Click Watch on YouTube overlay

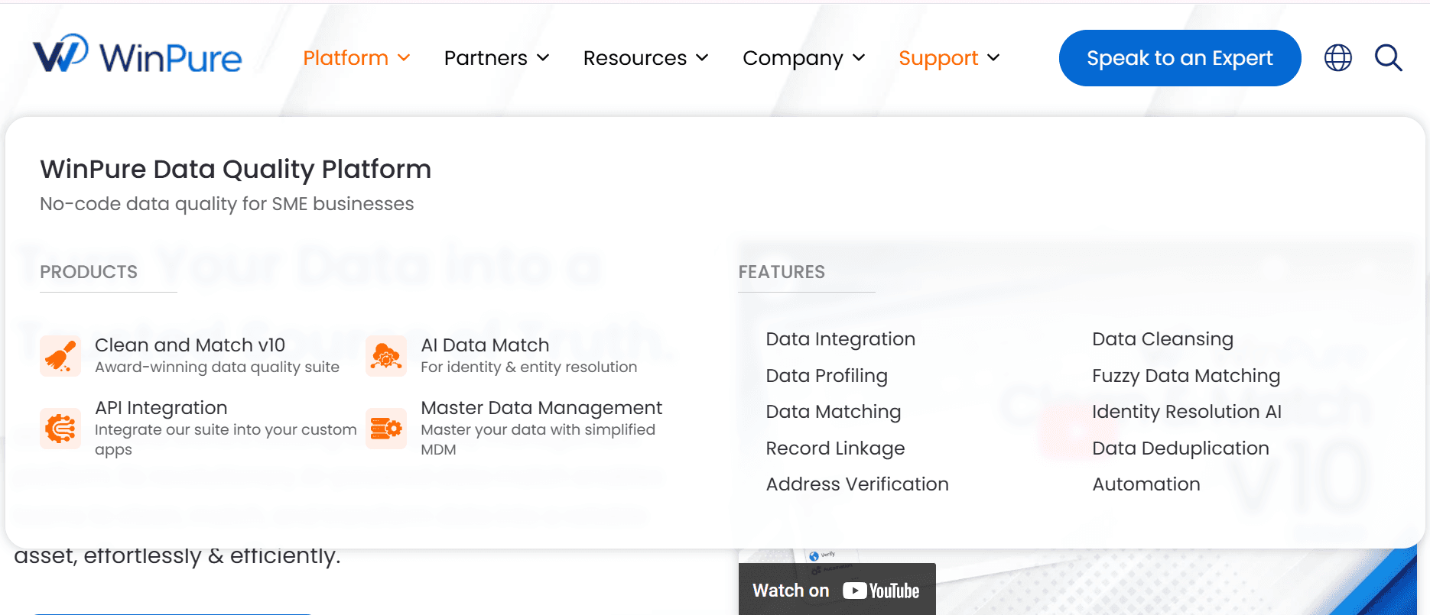pyautogui.click(x=837, y=590)
